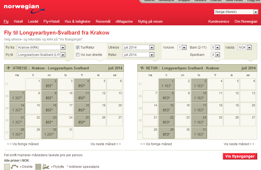Open Nyttig på reisen menu
The width and height of the screenshot is (261, 170).
pos(150,21)
